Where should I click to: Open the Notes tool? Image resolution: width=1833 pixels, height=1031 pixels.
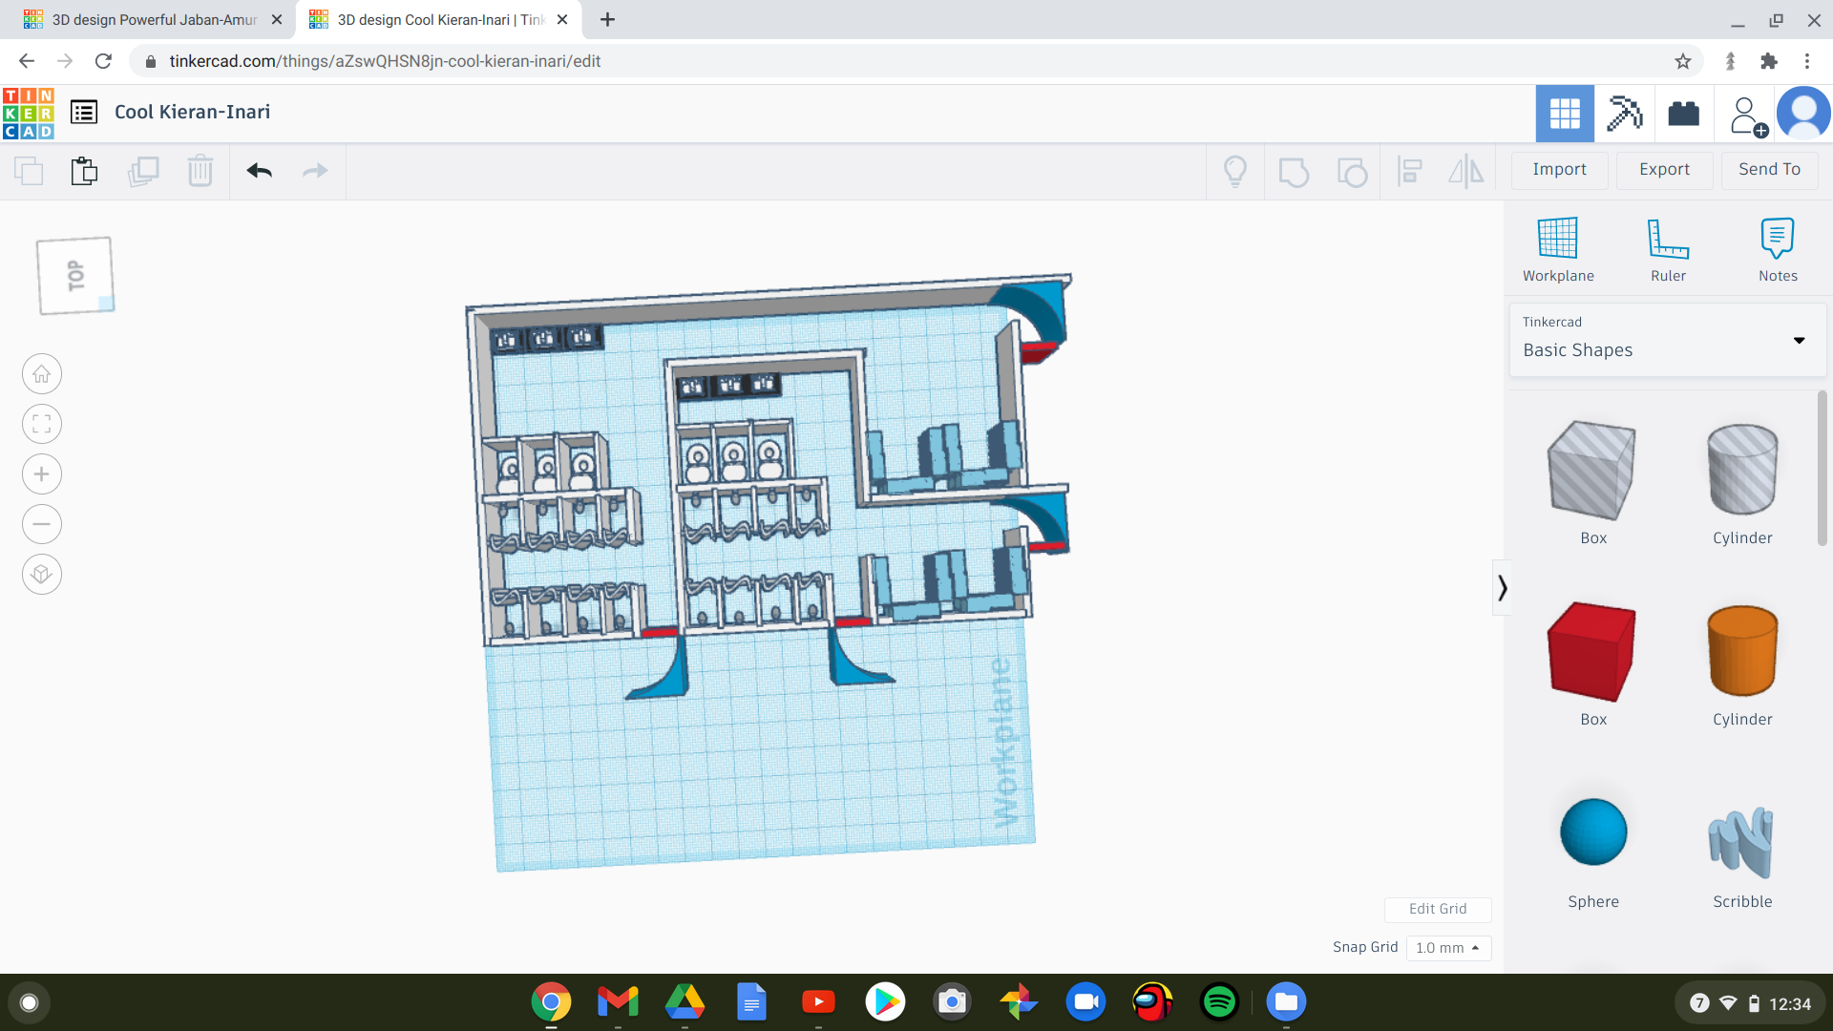1778,250
